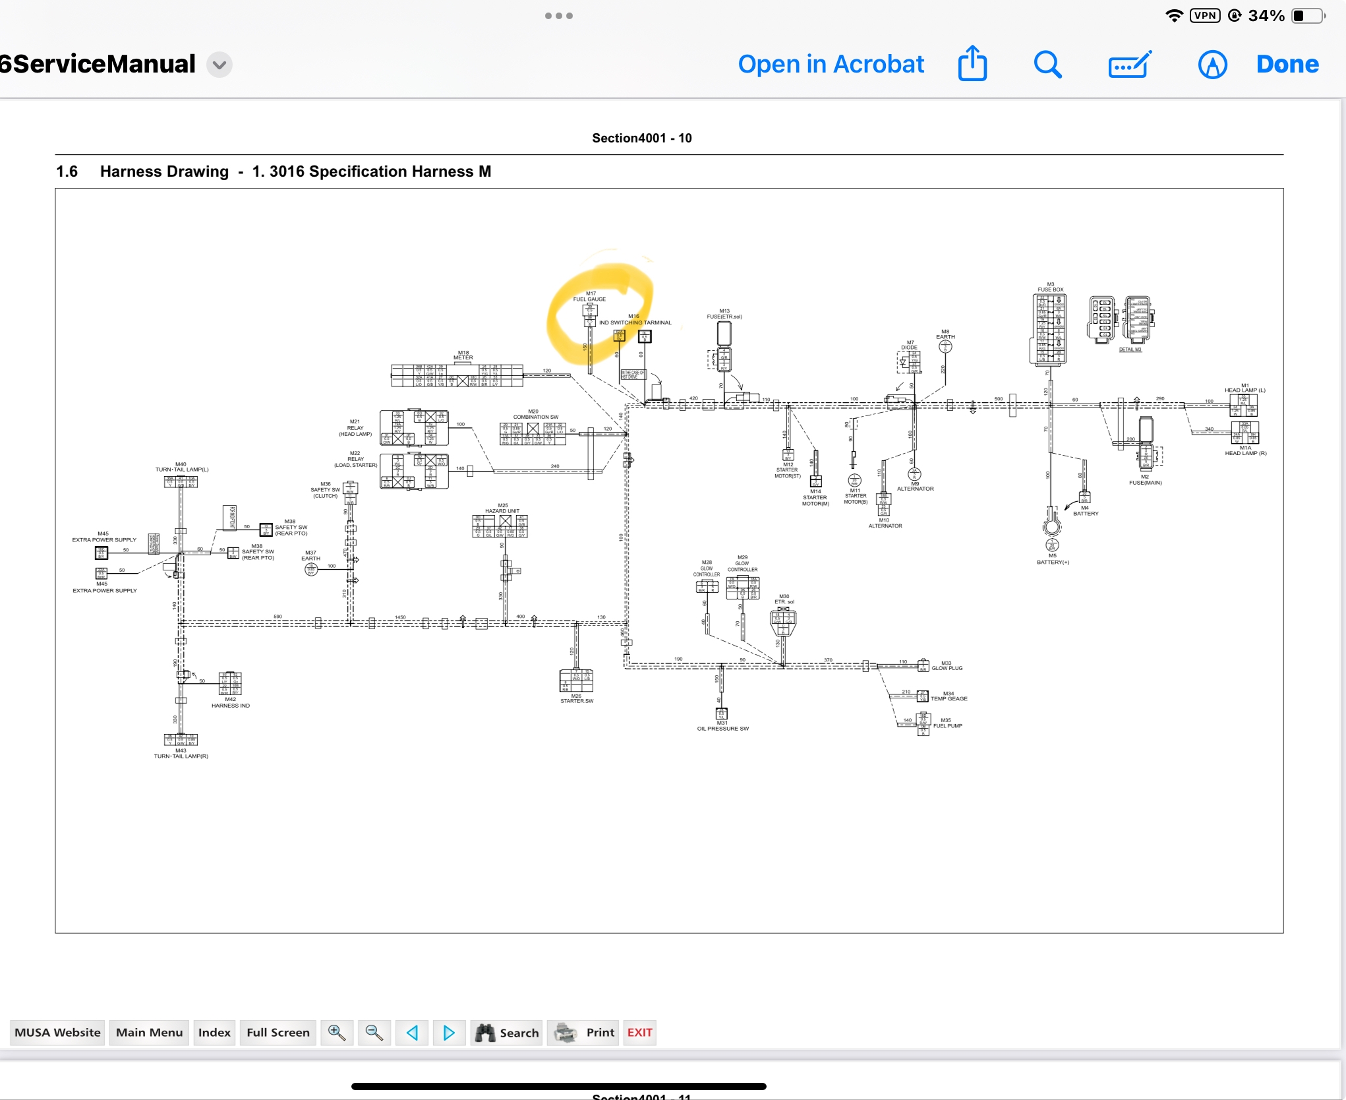Open Main Menu in bottom toolbar

coord(149,1033)
